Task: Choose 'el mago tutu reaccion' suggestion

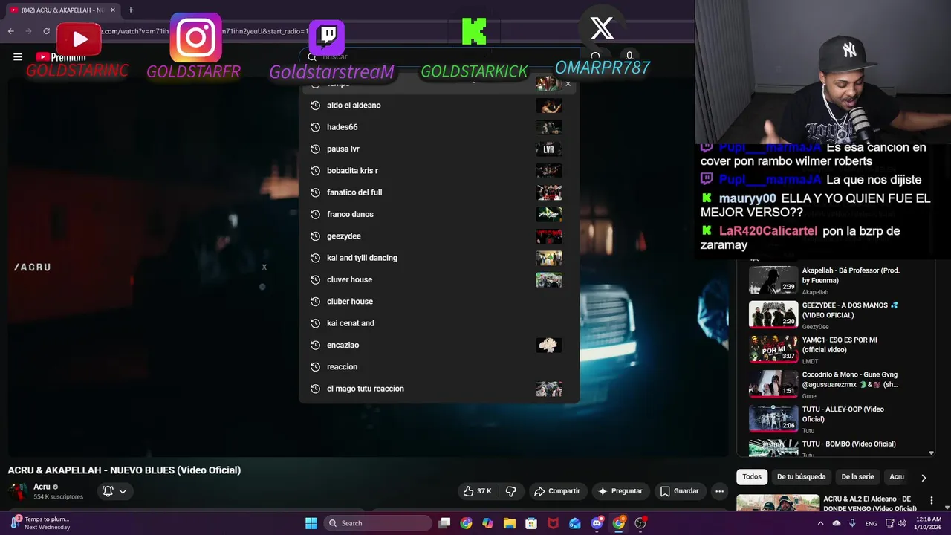Action: click(x=438, y=389)
